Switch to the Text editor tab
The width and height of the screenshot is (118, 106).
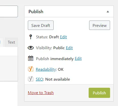11,42
